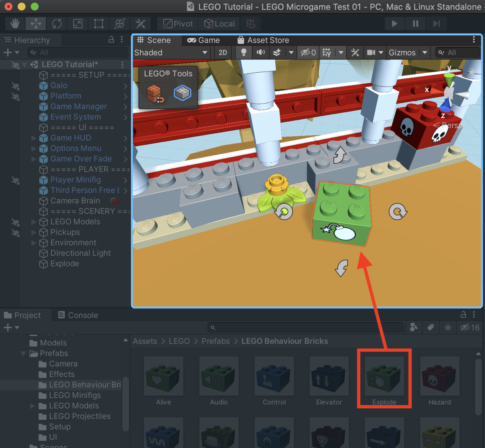
Task: Open the Shaded draw mode dropdown
Action: click(x=171, y=53)
